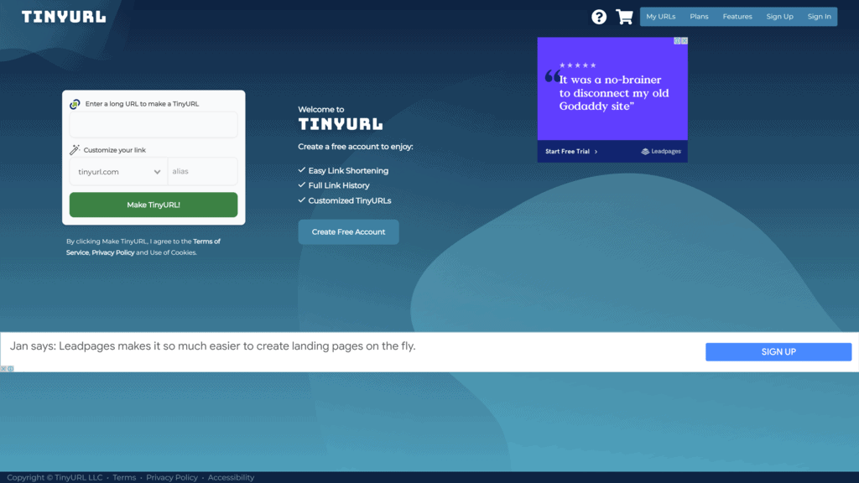Open the help question mark icon

point(599,17)
